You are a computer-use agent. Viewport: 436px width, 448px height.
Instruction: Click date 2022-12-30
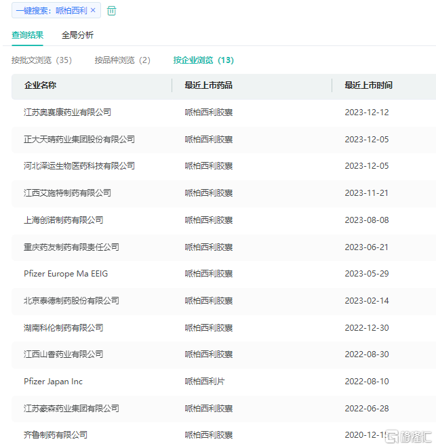(367, 328)
